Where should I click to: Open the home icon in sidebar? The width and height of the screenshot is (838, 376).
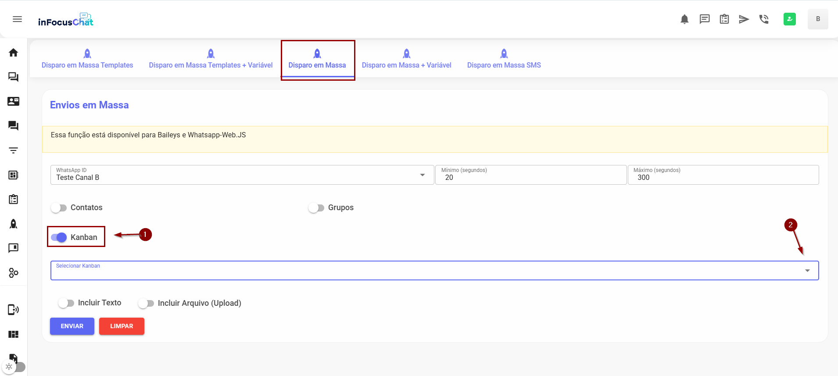pos(14,53)
